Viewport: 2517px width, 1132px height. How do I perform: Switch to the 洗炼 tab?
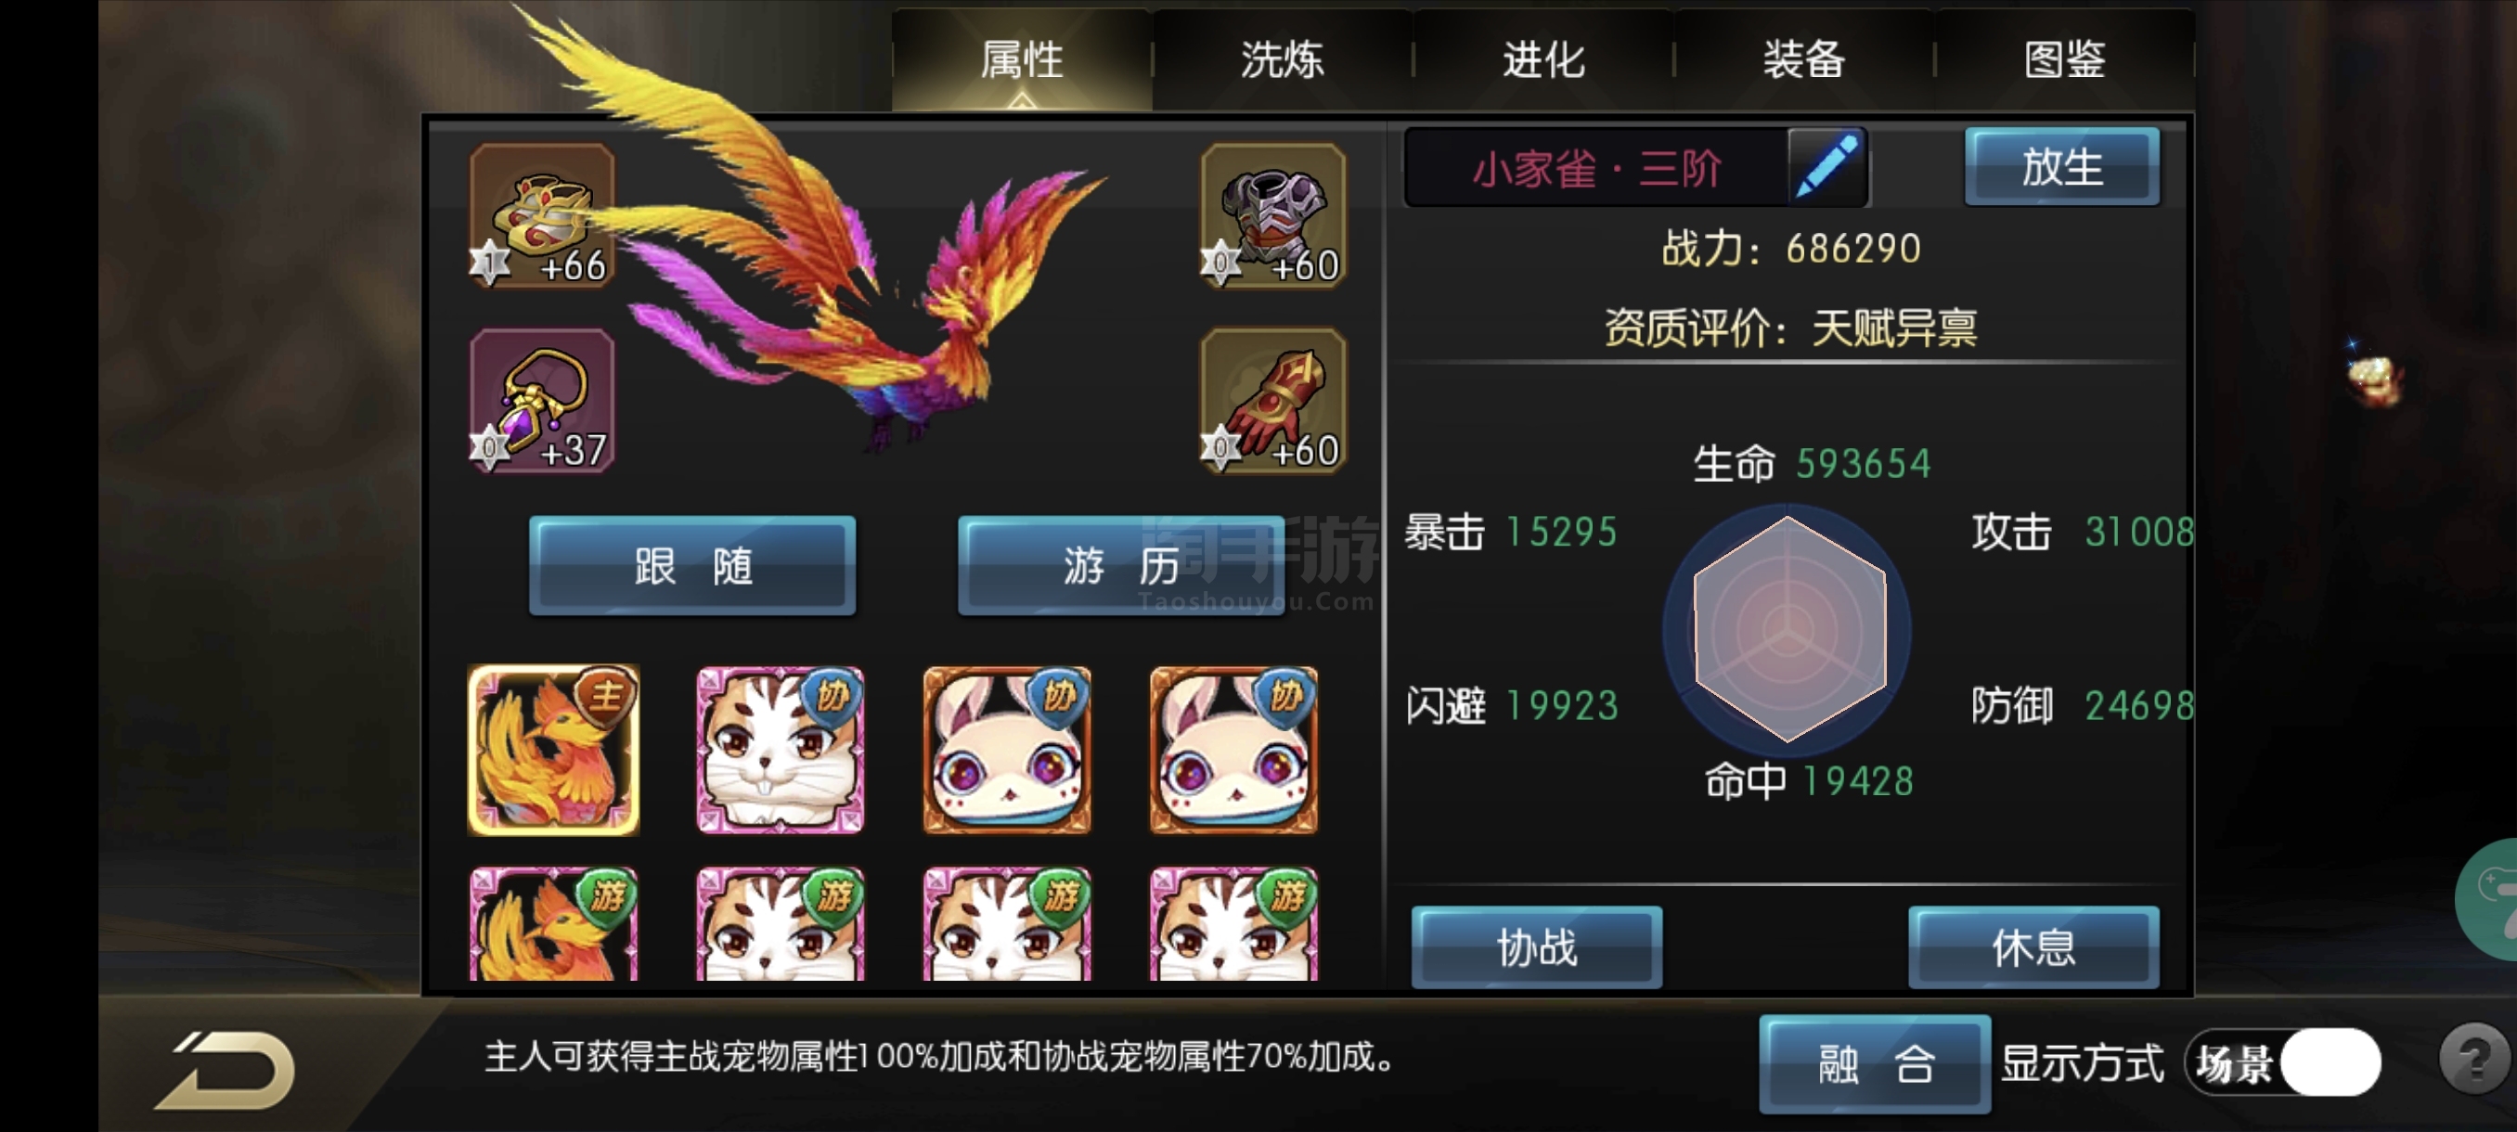tap(1283, 59)
